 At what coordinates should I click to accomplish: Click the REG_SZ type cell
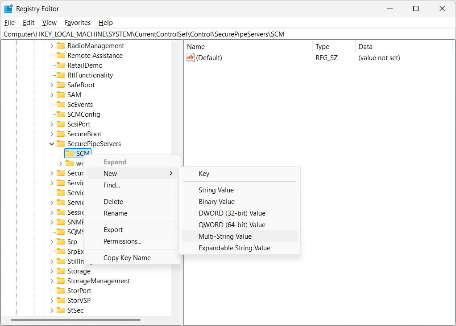pos(327,58)
